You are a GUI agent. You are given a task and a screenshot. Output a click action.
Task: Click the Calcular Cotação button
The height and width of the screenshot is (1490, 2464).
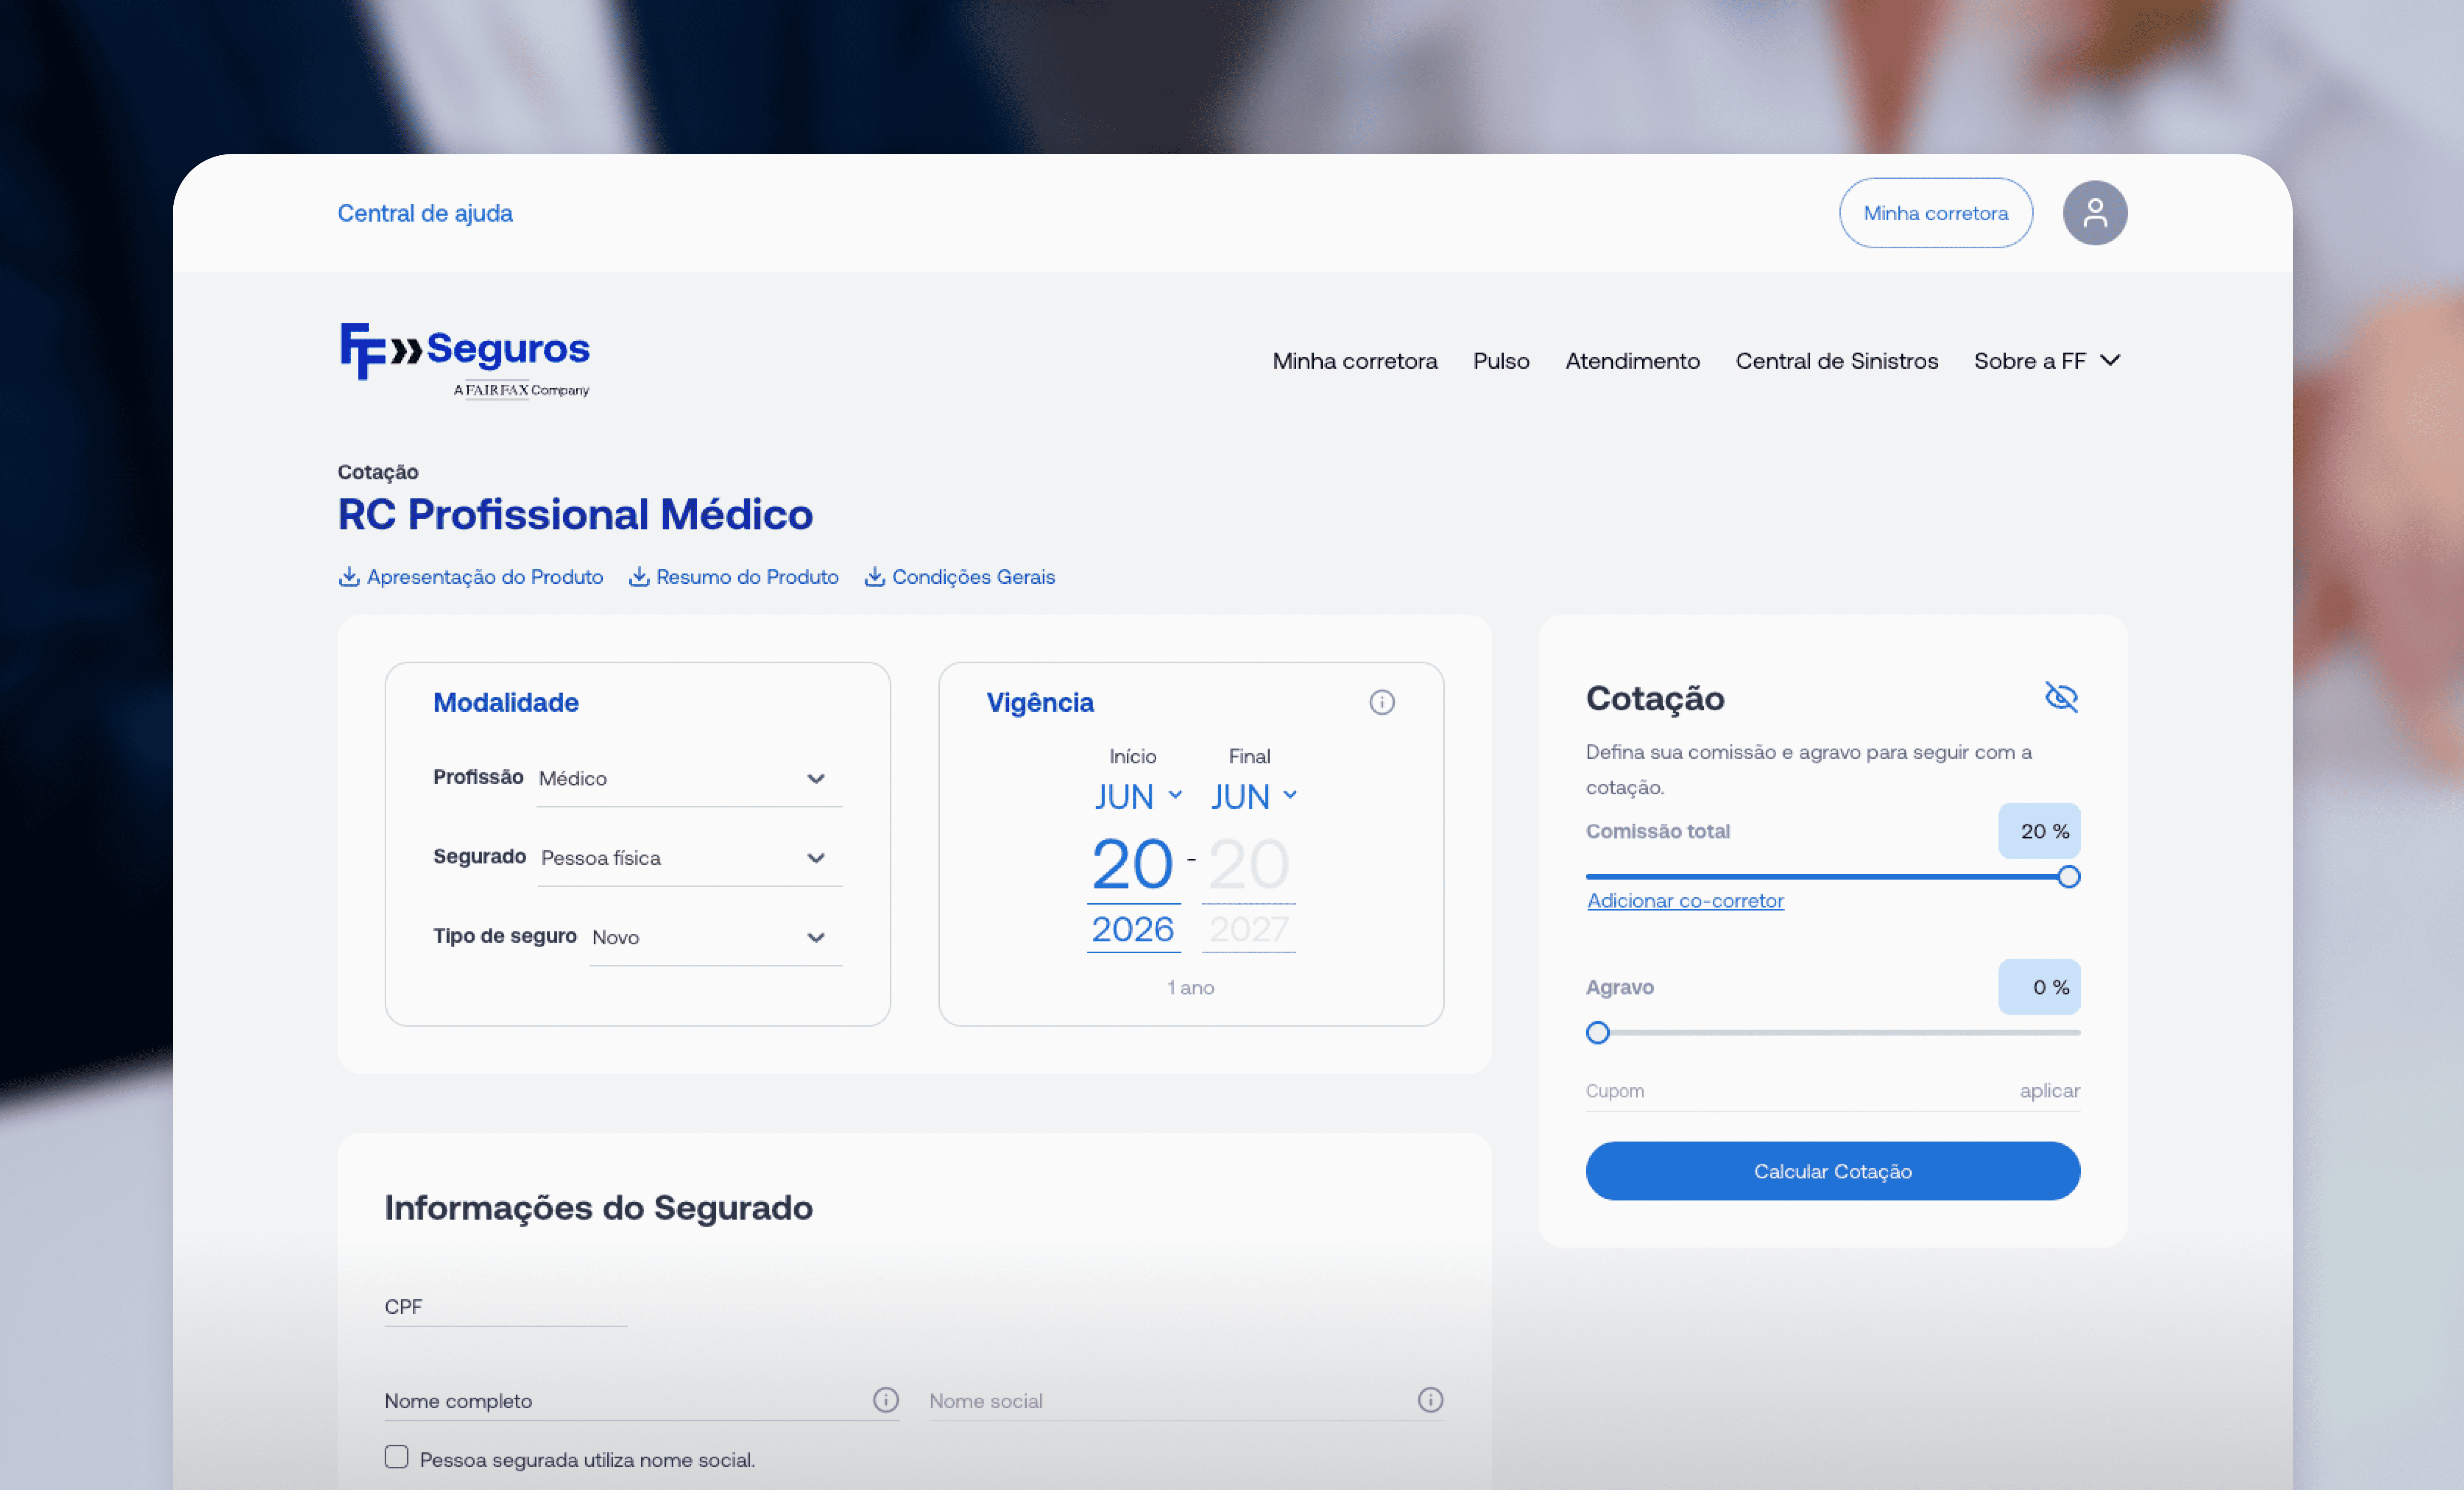click(x=1832, y=1170)
